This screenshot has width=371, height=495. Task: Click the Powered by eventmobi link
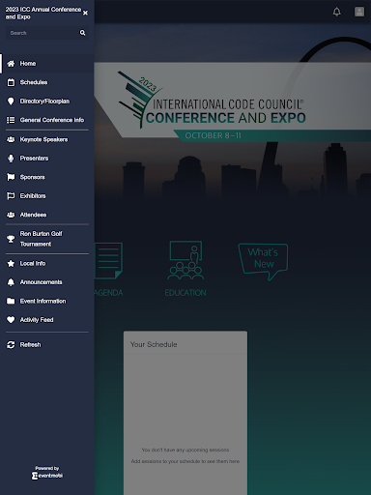(47, 473)
